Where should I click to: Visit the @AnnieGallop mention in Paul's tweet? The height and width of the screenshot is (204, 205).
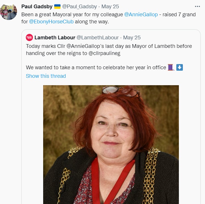pos(141,14)
